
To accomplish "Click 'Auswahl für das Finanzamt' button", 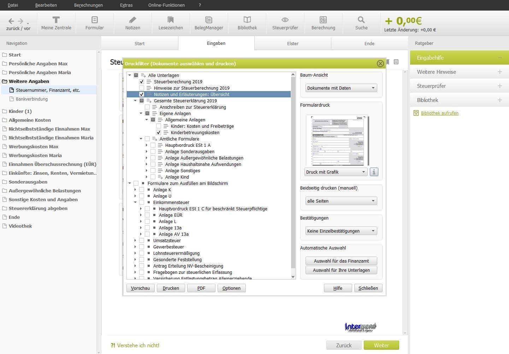I will click(341, 261).
